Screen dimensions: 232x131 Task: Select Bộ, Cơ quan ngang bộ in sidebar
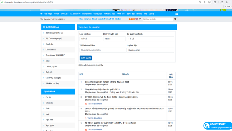pos(54,38)
